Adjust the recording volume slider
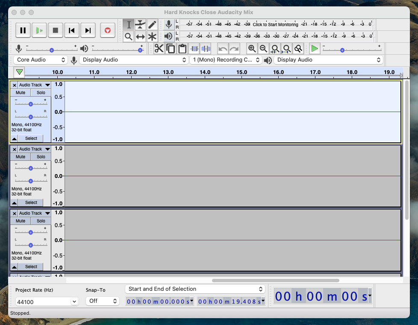418x325 pixels. [x=51, y=50]
